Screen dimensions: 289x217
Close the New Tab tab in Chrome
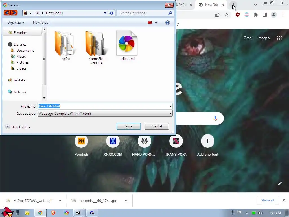(x=223, y=5)
